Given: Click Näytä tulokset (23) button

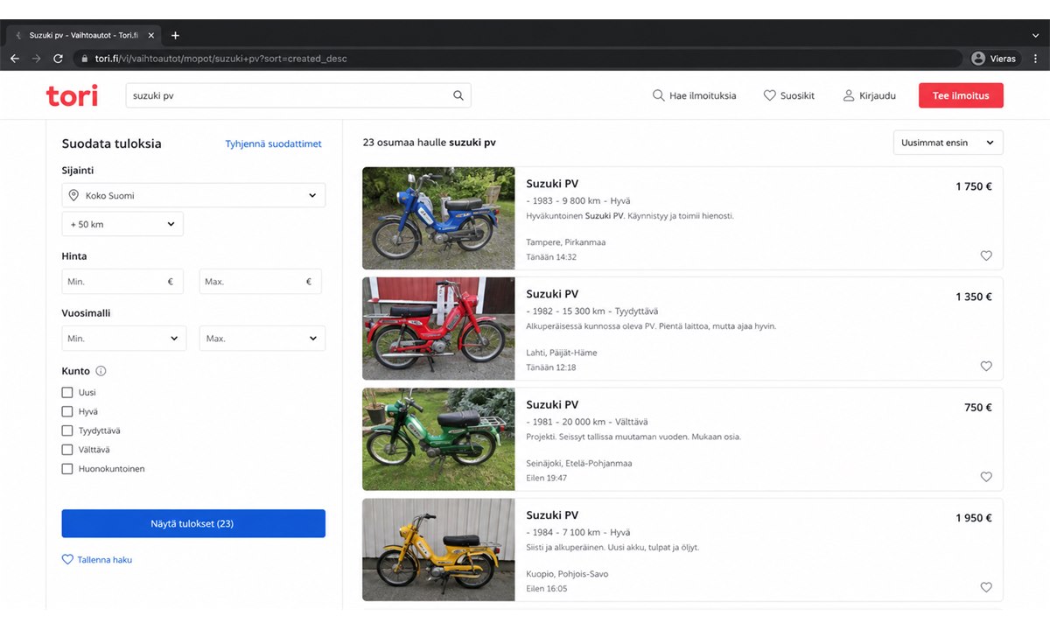Looking at the screenshot, I should (193, 523).
